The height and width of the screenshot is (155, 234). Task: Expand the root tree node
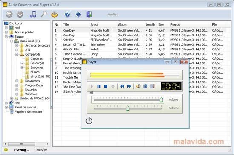click(x=6, y=28)
